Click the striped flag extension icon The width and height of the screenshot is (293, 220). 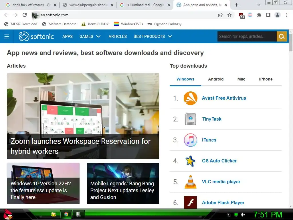[250, 15]
